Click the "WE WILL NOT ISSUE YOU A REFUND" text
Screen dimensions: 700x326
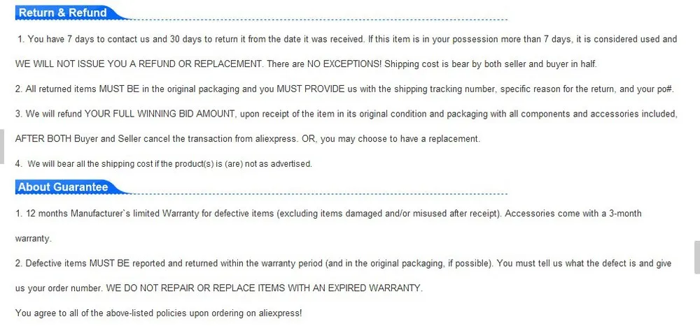pyautogui.click(x=95, y=64)
